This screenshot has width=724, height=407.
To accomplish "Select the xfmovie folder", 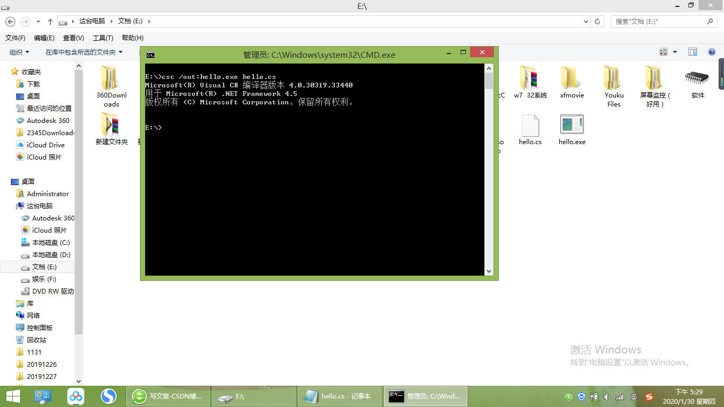I will pos(571,78).
